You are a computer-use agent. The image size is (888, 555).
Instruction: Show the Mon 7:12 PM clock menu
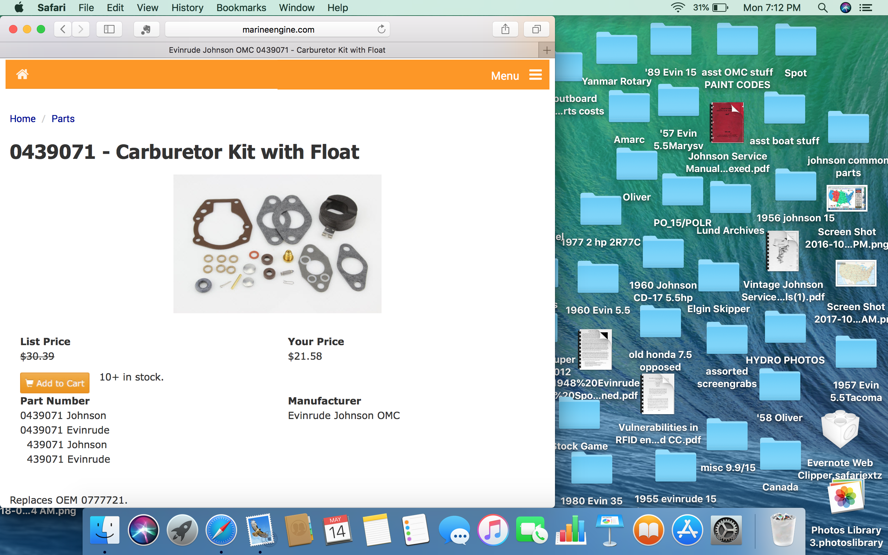point(772,8)
